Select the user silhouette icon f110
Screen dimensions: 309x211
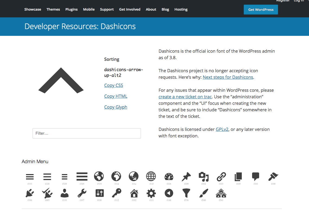tap(65, 193)
